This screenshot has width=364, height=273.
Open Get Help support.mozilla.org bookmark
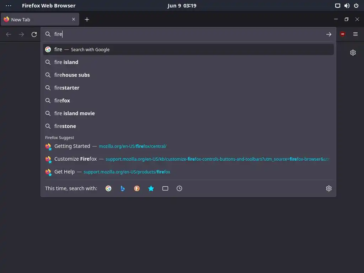(188, 172)
